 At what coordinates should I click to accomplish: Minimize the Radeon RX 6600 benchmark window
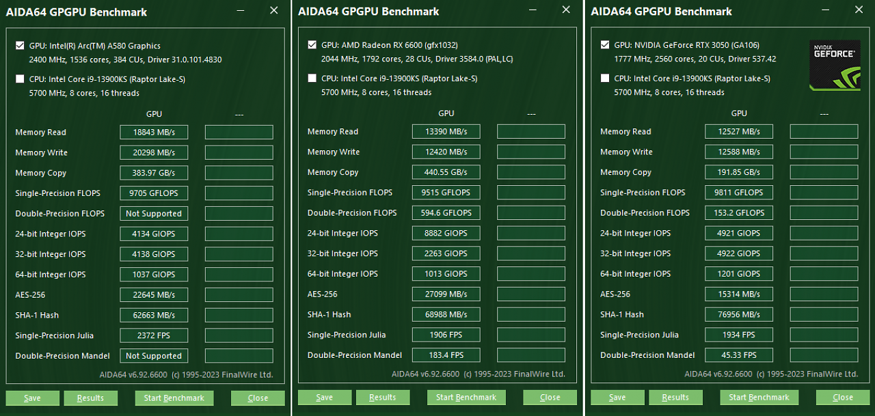click(x=533, y=10)
